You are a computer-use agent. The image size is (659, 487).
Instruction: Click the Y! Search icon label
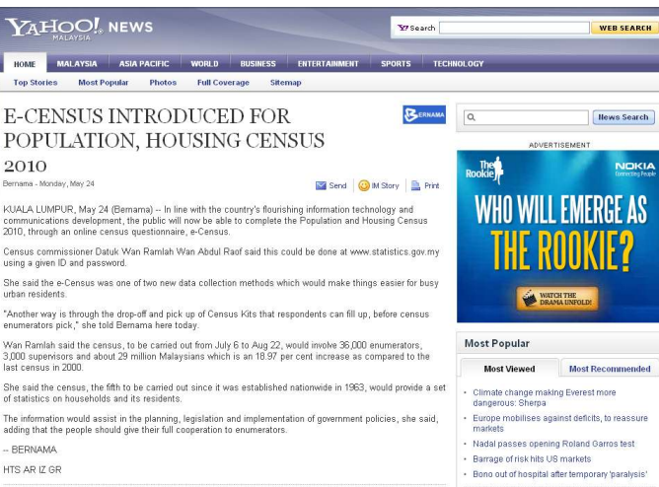415,28
